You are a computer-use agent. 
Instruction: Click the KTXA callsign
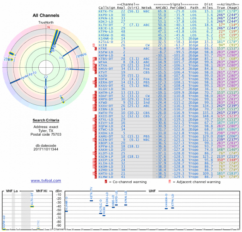[103, 65]
